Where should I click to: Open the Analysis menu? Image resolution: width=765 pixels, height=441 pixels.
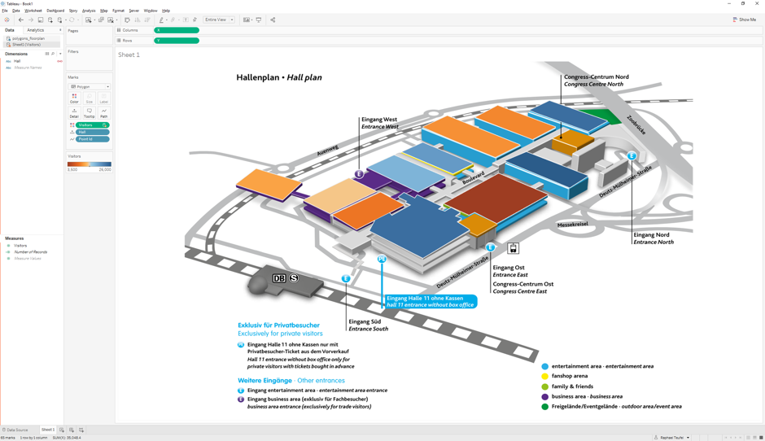(x=89, y=11)
